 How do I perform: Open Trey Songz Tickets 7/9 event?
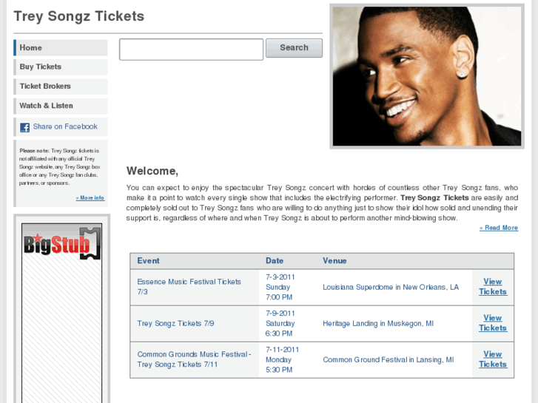[175, 323]
